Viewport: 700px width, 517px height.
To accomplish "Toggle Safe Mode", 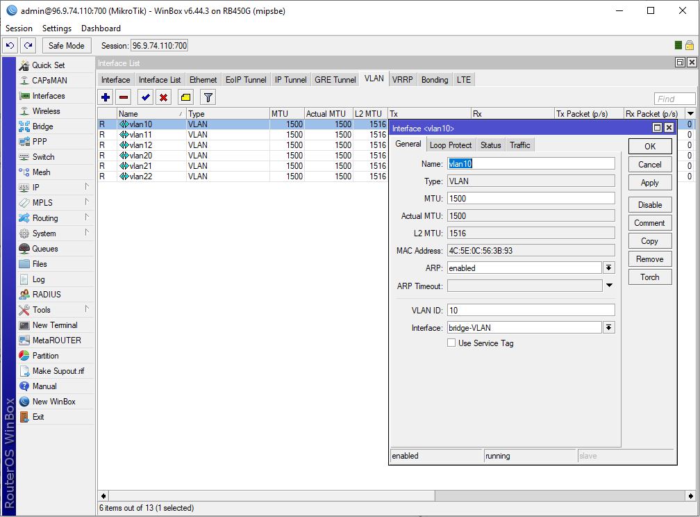I will 66,46.
